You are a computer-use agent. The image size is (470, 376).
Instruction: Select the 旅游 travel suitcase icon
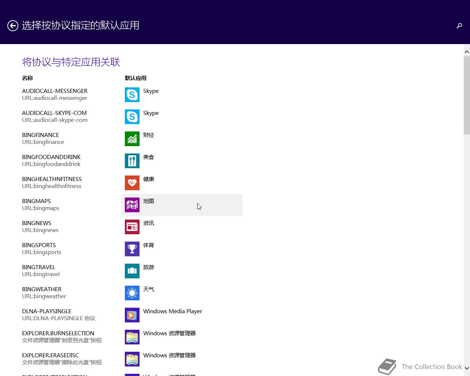point(132,271)
